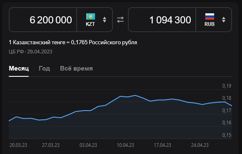Screen dimensions: 242x154
Task: Click the Russian flag icon
Action: (210, 17)
